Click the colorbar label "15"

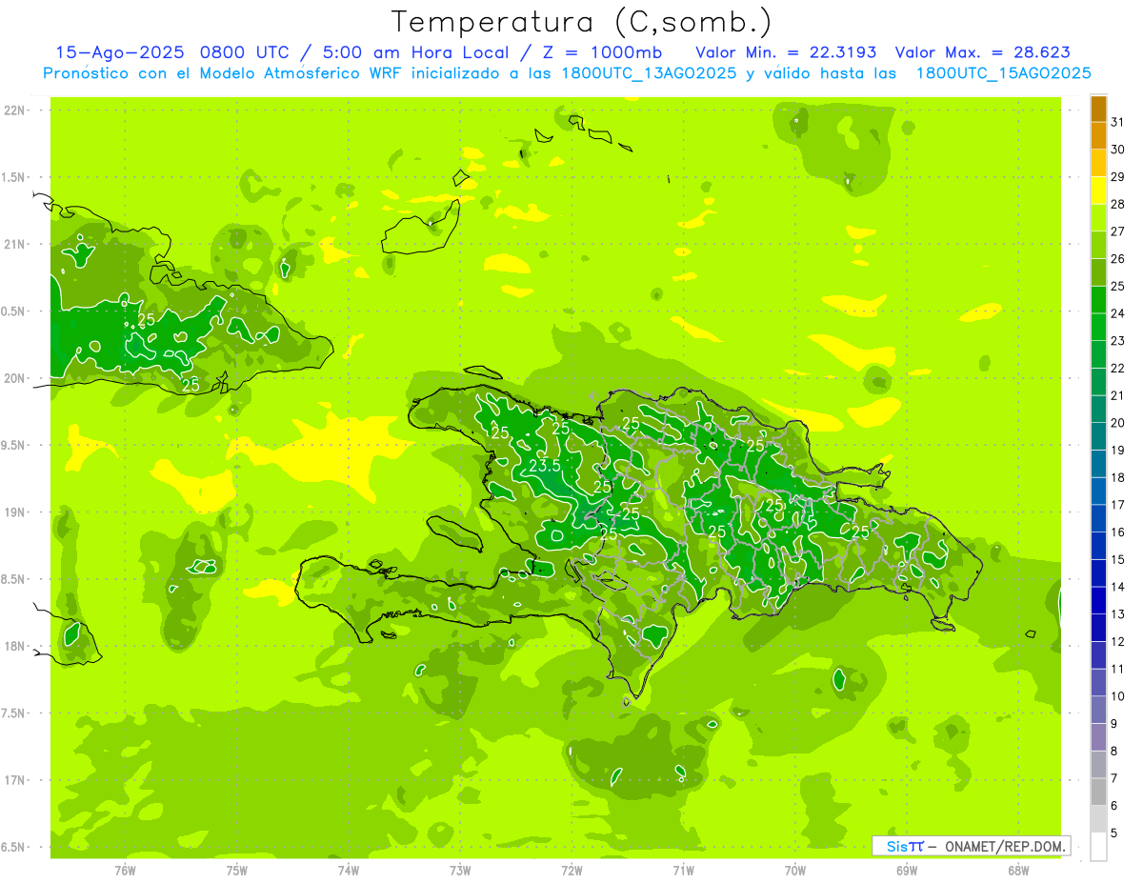tap(1117, 559)
